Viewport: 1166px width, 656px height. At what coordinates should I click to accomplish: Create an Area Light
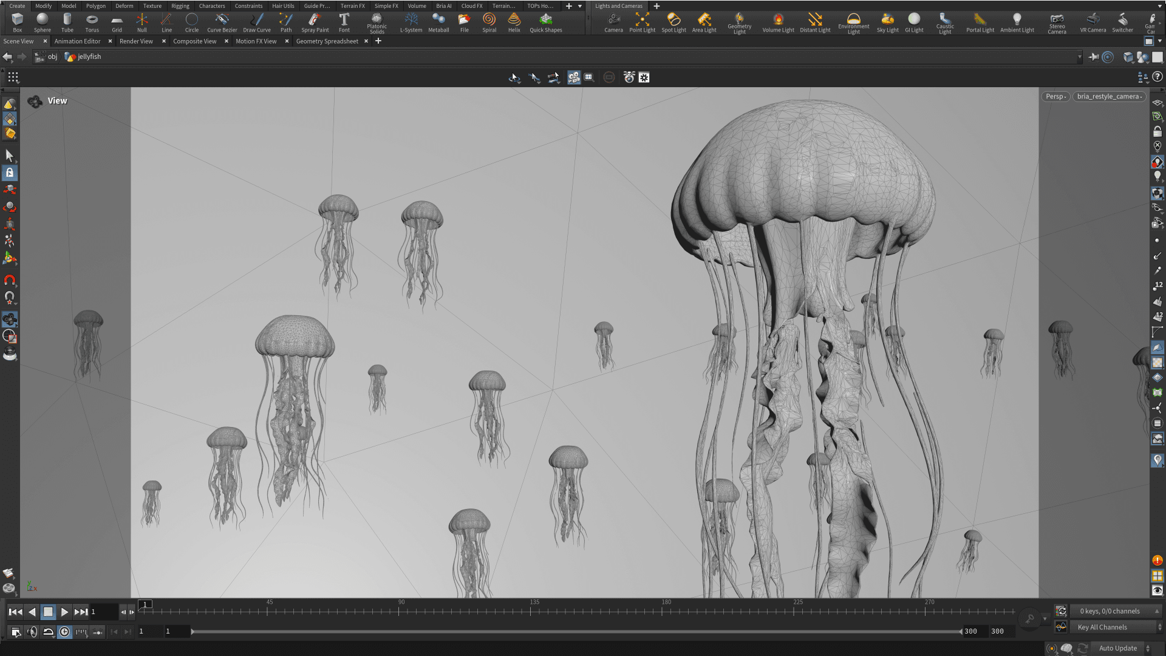click(x=704, y=22)
